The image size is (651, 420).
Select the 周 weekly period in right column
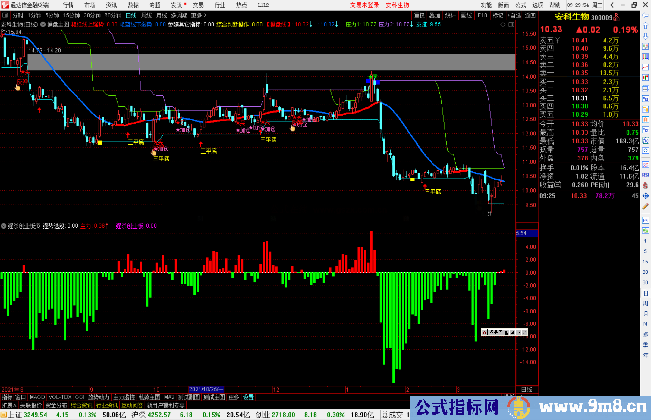[645, 303]
